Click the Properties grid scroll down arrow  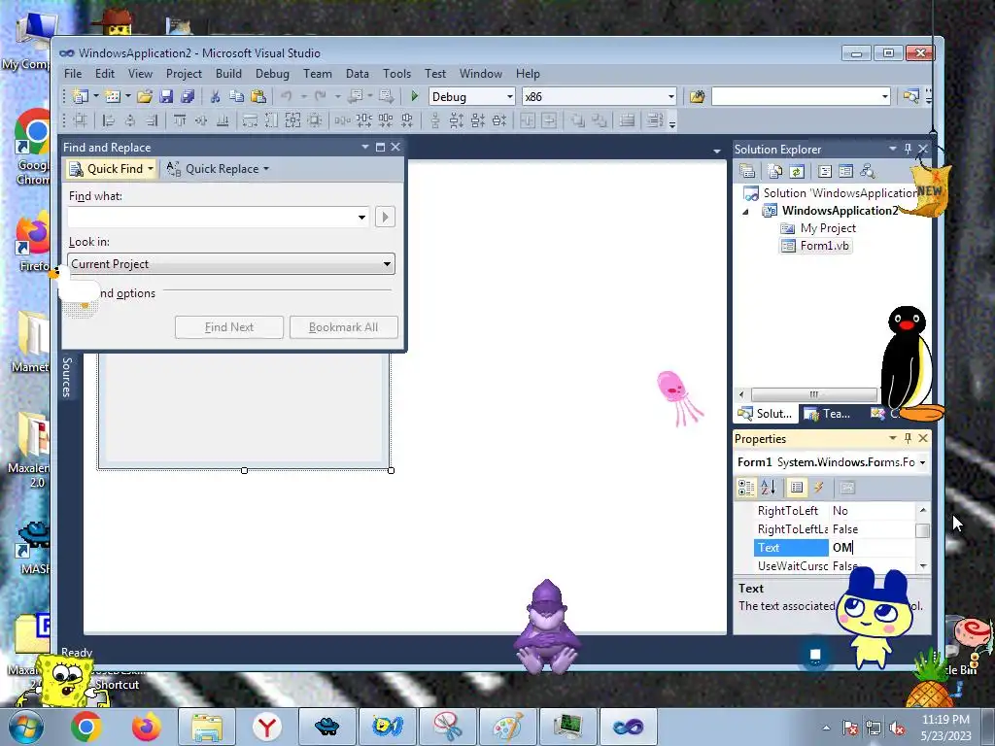[923, 566]
